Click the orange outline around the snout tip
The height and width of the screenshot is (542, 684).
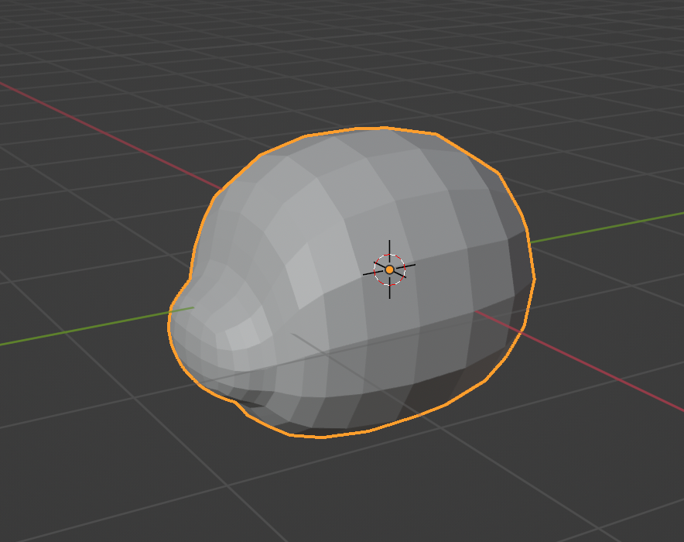click(169, 325)
